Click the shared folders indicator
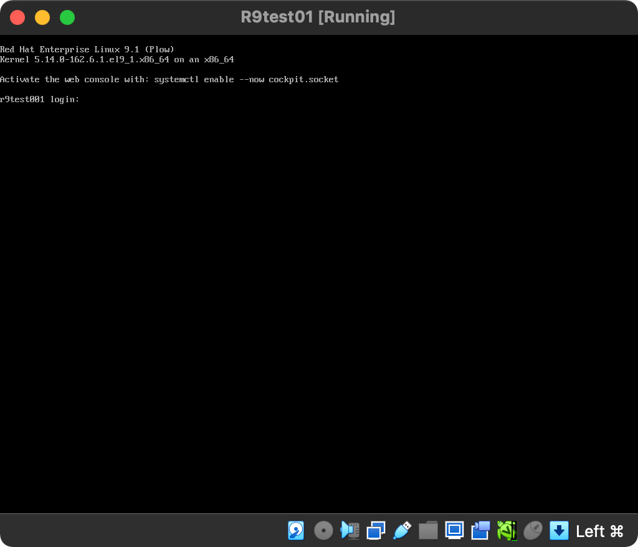 428,531
